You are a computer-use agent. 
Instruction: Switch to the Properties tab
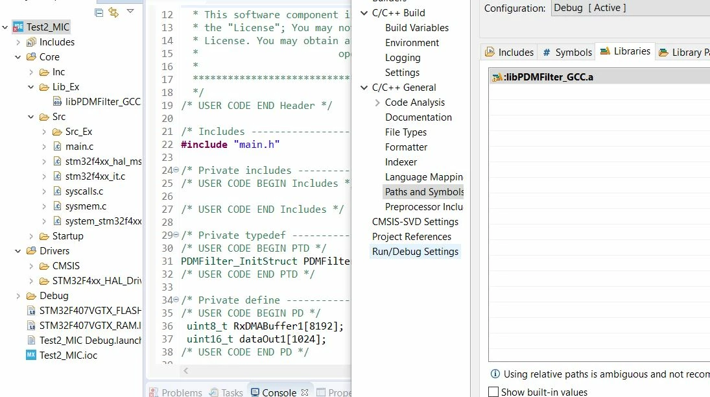(x=334, y=392)
